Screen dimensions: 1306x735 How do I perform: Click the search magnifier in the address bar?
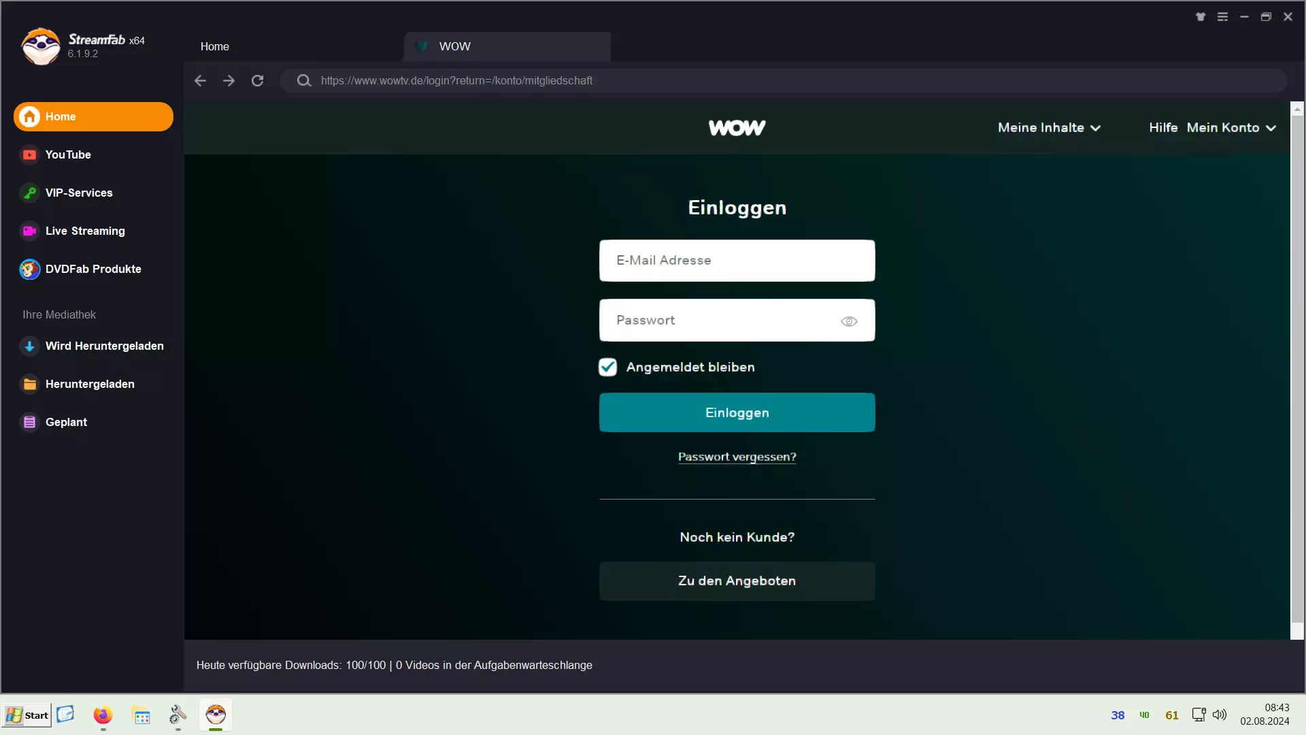(304, 80)
